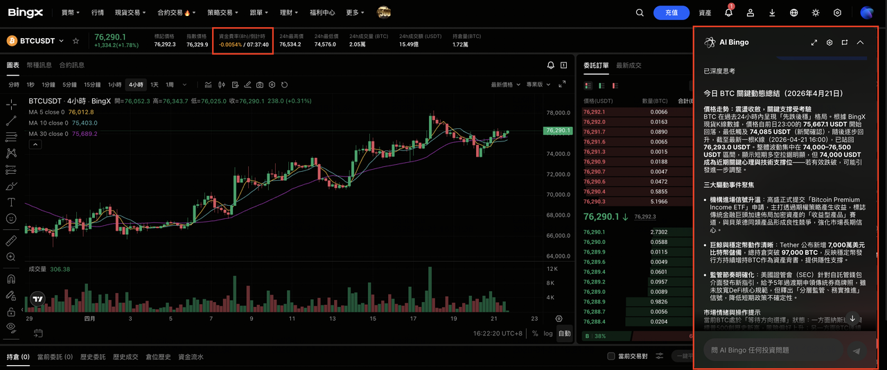This screenshot has height=370, width=887.
Task: Select the trend line drawing tool
Action: coord(11,121)
